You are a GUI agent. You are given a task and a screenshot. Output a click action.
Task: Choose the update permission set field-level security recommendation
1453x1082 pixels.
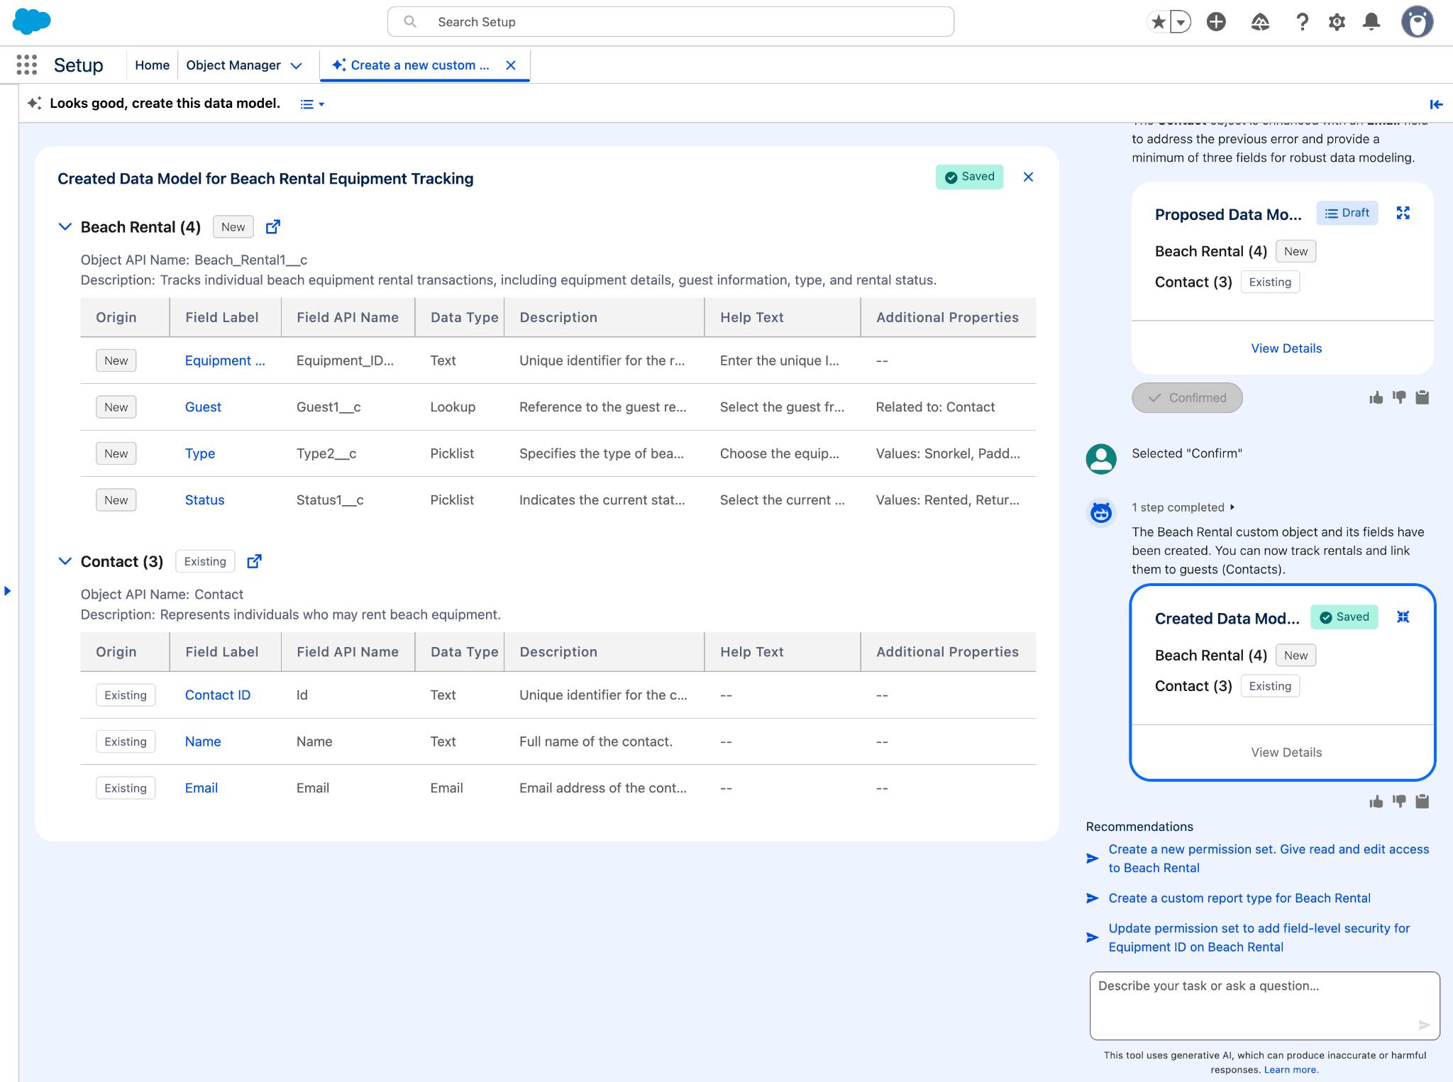(x=1259, y=938)
